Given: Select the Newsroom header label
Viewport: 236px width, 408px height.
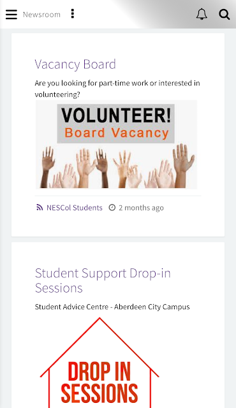Looking at the screenshot, I should click(x=41, y=15).
